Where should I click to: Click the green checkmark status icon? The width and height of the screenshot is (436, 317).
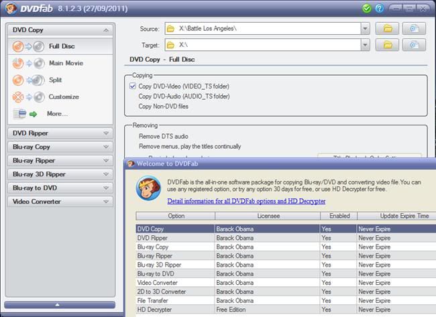367,8
